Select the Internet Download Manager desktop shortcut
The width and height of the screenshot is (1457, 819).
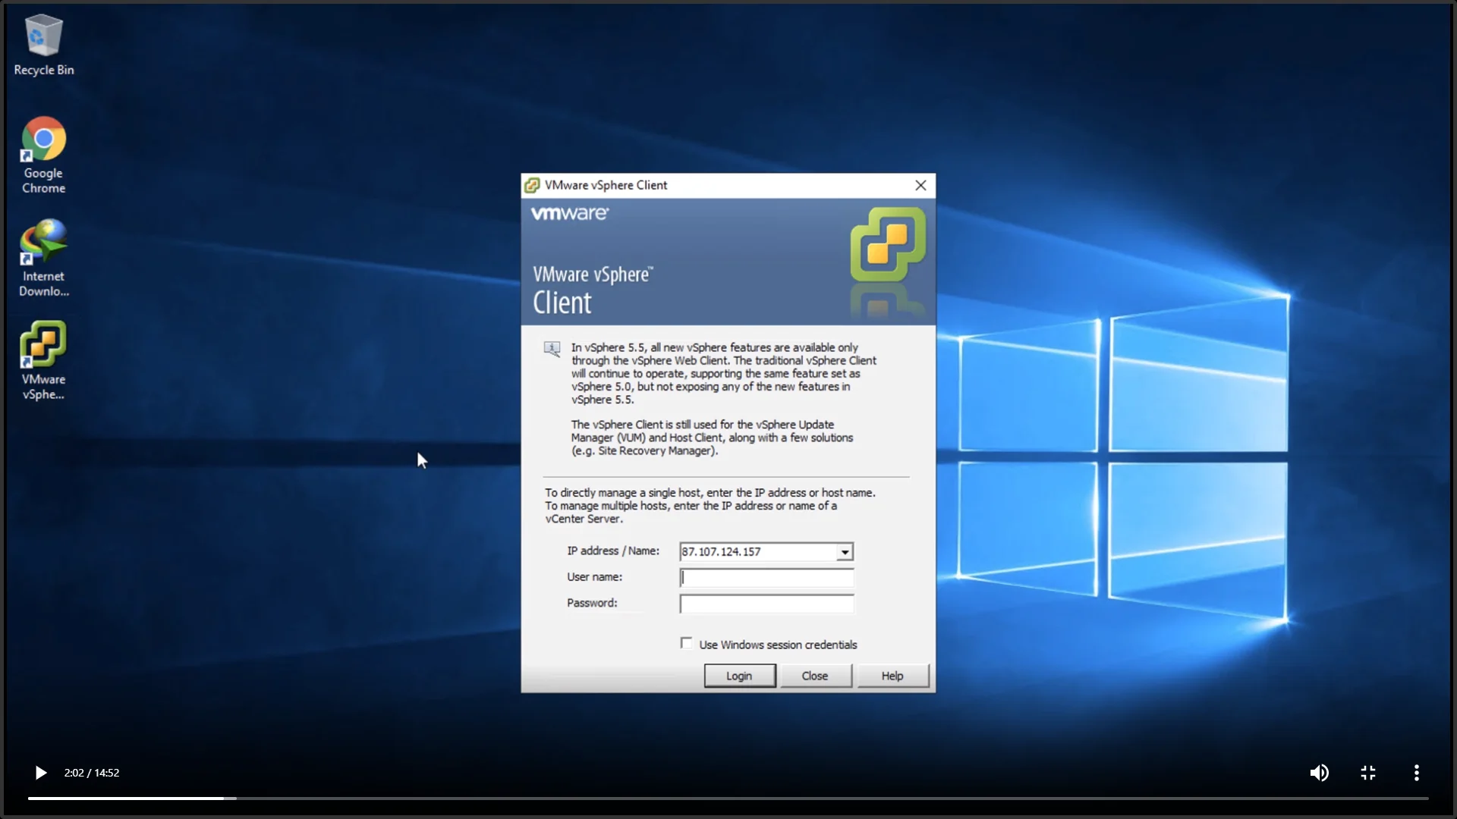coord(43,259)
